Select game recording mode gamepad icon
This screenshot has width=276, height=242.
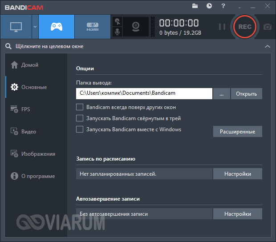[x=57, y=27]
